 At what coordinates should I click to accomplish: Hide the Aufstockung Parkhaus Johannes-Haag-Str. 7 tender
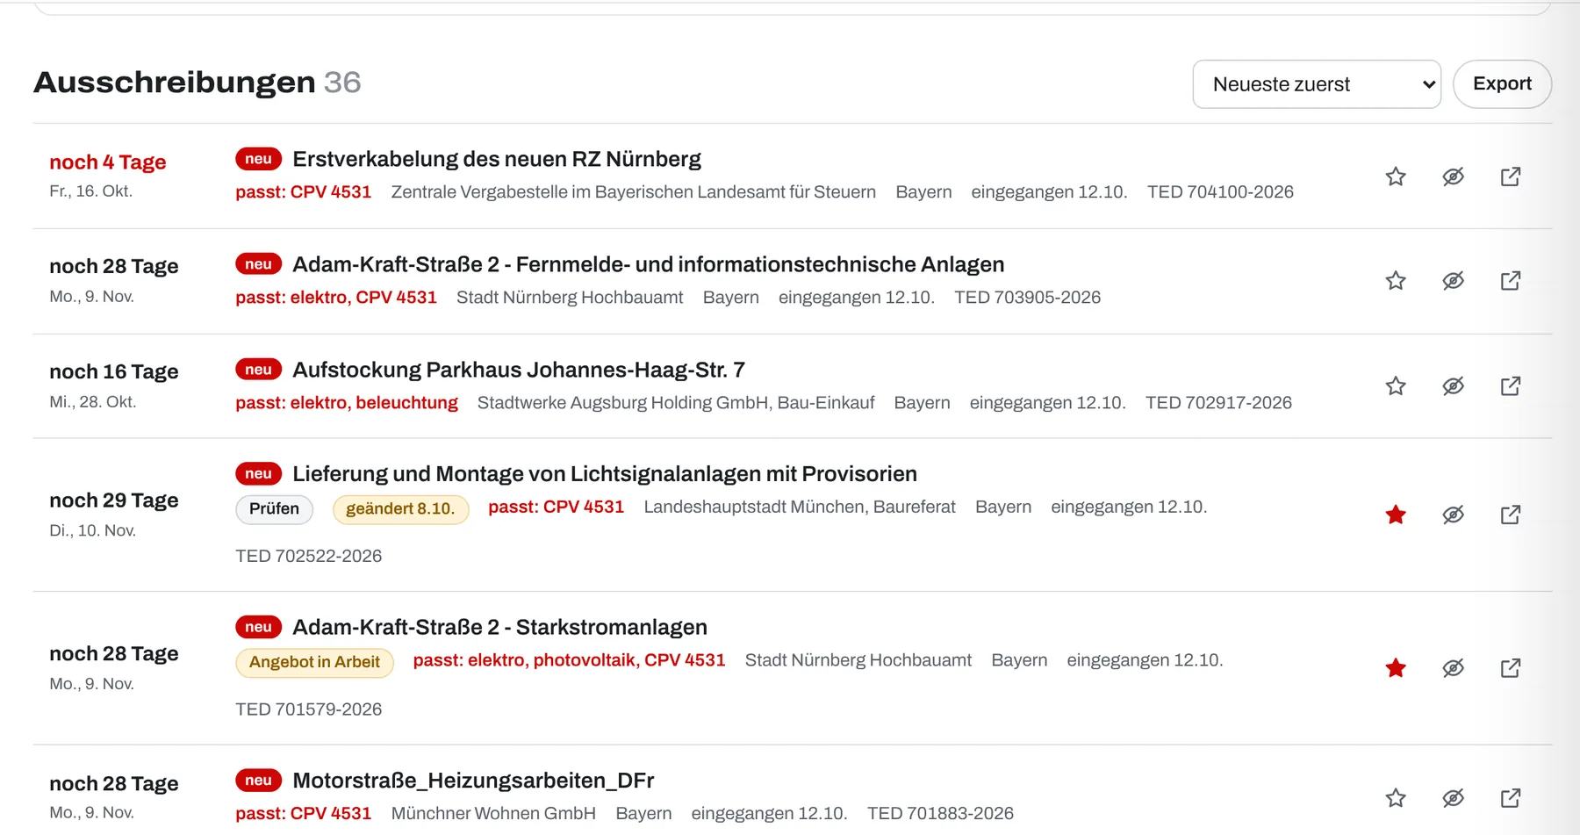click(1454, 386)
